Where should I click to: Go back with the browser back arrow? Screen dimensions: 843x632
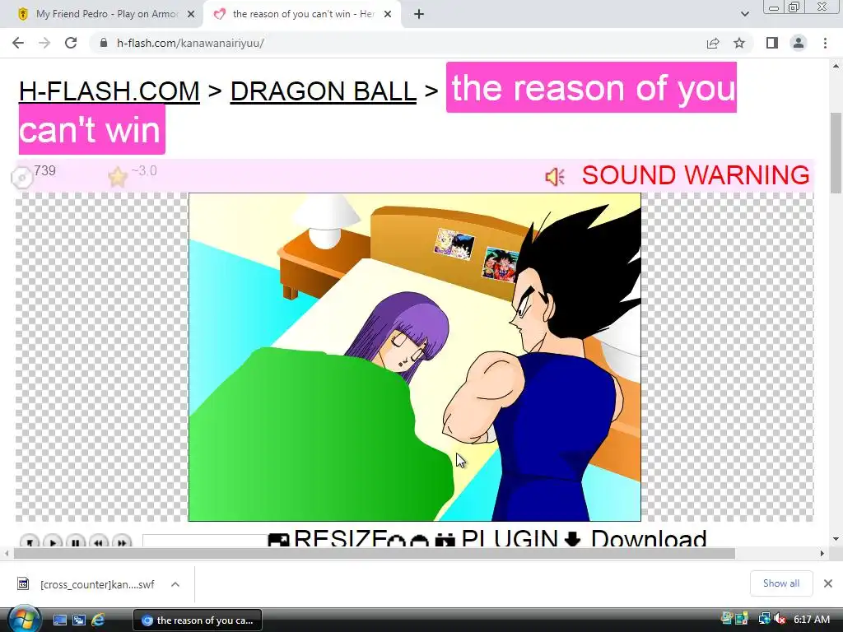coord(18,43)
